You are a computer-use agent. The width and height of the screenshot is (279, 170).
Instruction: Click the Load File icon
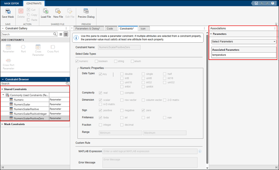click(46, 11)
